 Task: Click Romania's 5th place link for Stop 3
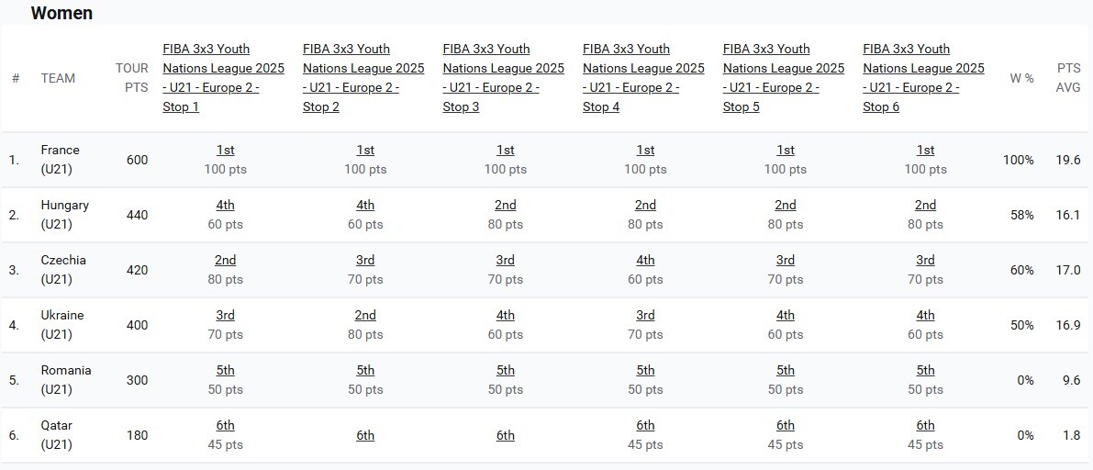(506, 370)
